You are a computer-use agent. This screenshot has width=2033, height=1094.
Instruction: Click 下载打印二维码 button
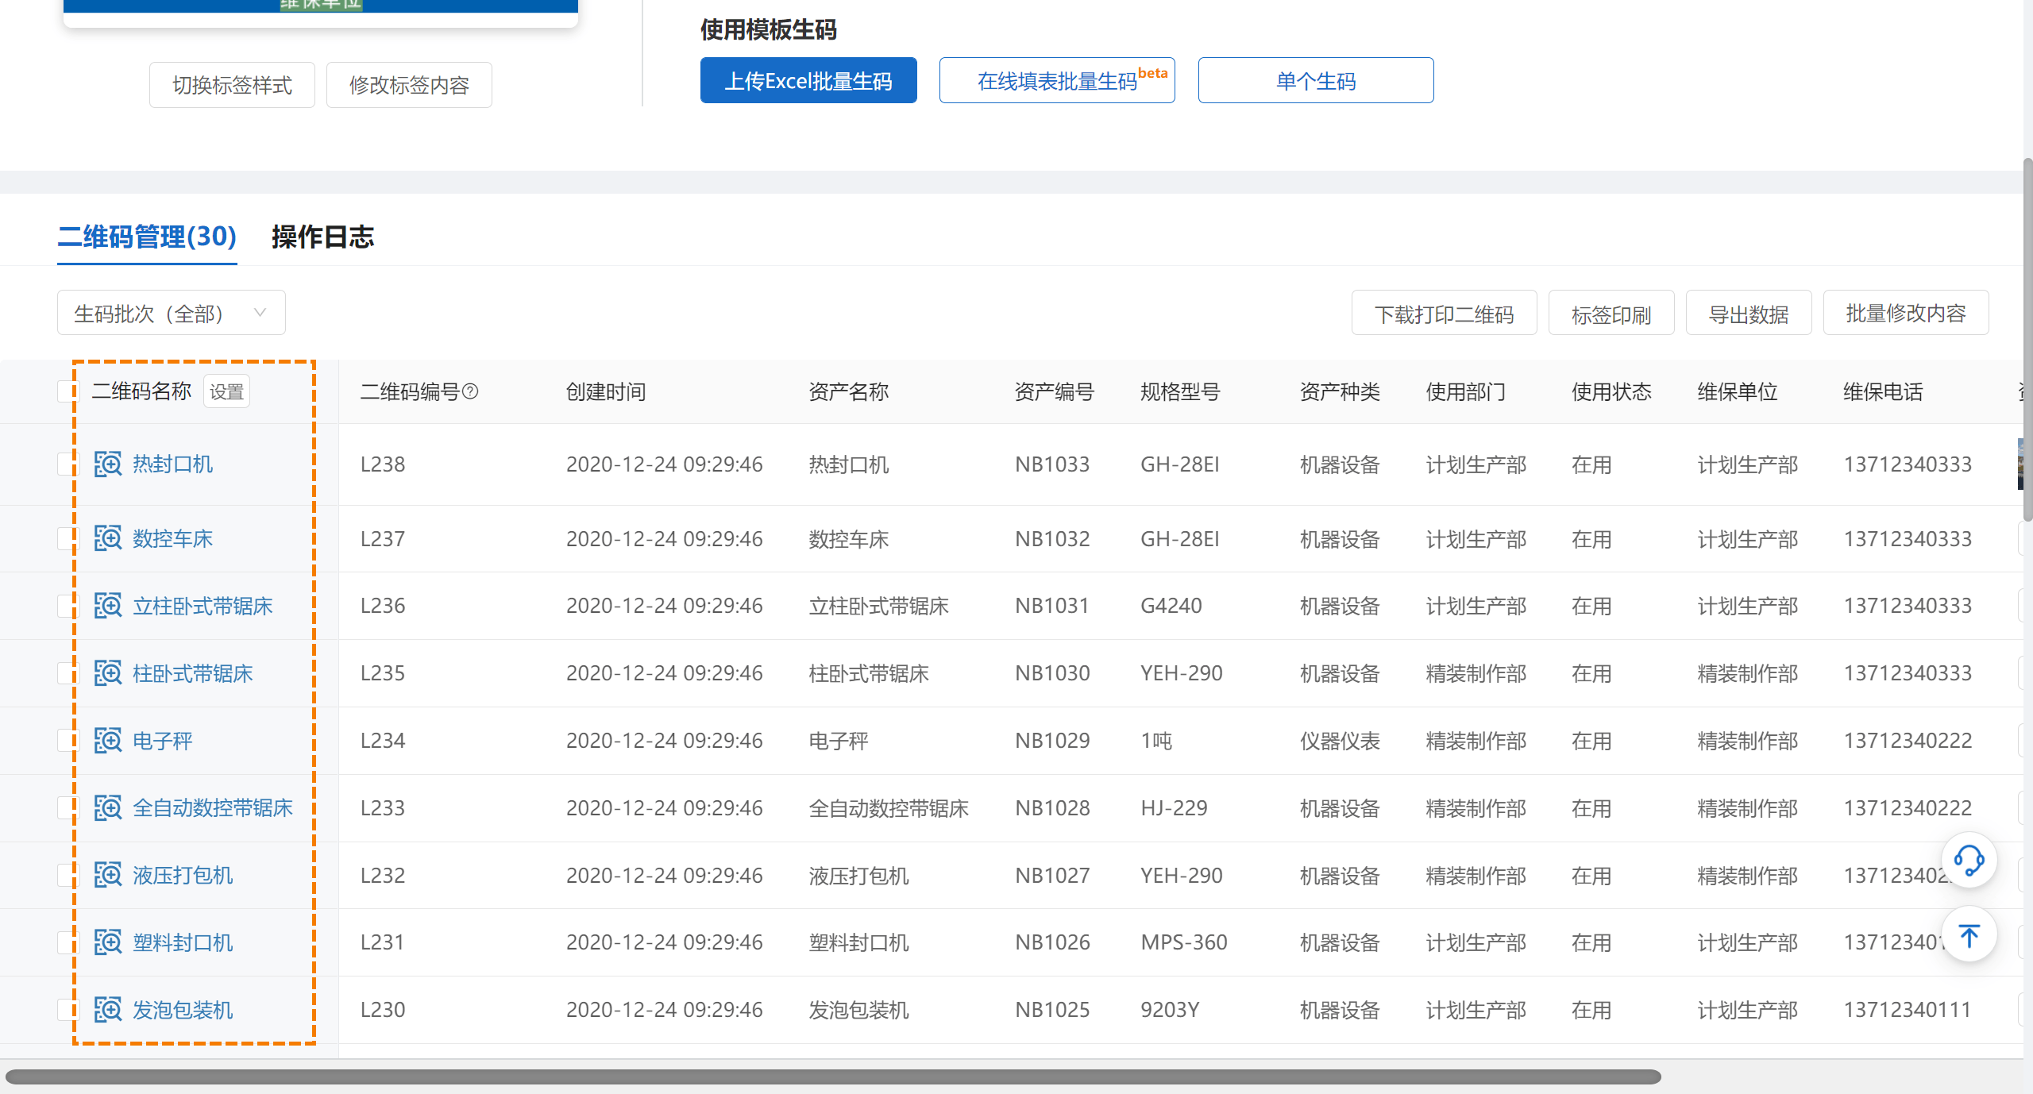click(1443, 314)
